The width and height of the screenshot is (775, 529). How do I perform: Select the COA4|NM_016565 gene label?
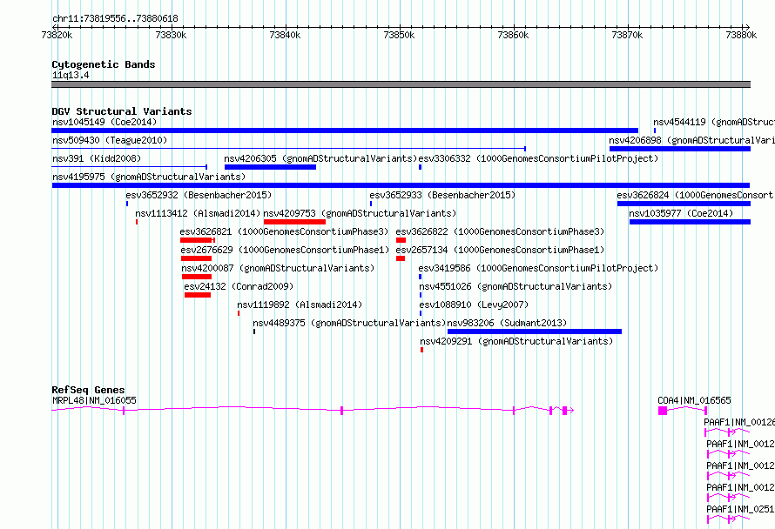(694, 400)
